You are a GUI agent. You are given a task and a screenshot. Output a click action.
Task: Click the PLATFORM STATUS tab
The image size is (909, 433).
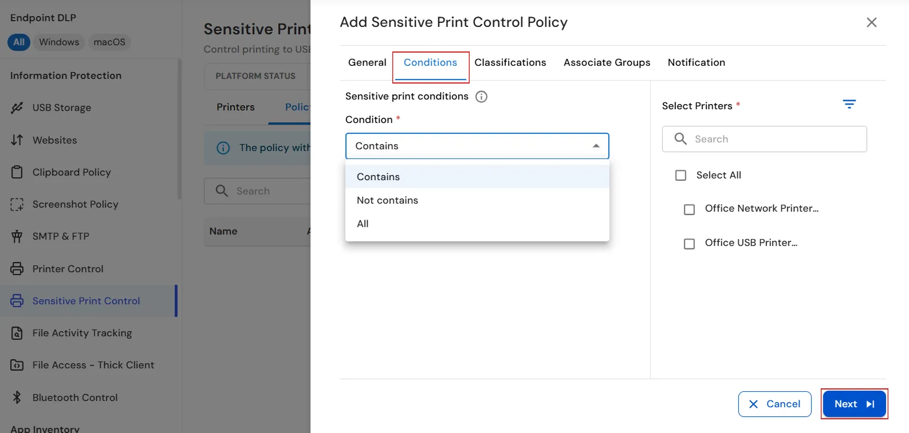tap(255, 76)
